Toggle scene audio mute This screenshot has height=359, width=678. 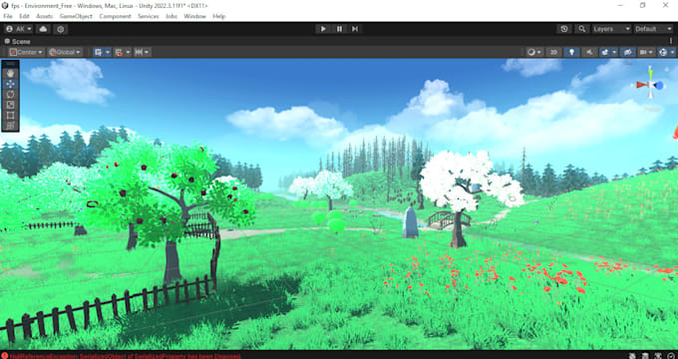[589, 52]
